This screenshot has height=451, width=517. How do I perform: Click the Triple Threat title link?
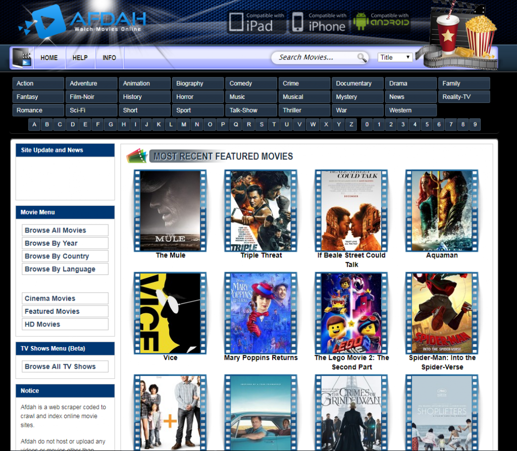click(261, 255)
